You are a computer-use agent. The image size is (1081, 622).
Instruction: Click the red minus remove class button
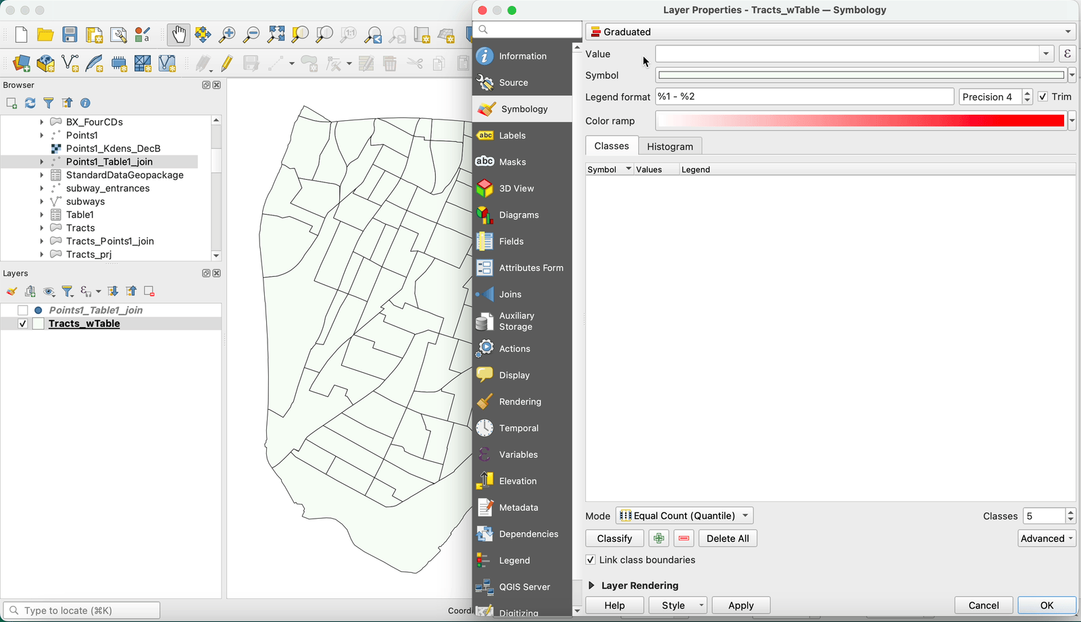point(684,538)
